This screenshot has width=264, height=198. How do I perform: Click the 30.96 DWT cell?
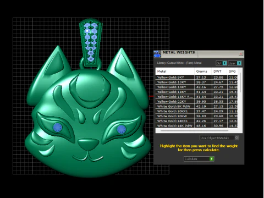point(218,126)
